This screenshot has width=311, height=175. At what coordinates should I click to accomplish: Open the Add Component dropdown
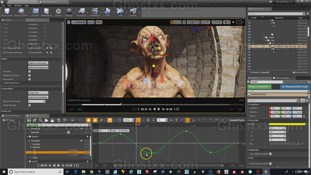pos(259,87)
